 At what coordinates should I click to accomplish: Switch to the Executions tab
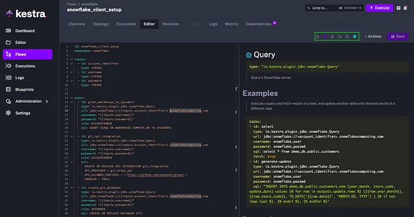coord(126,24)
